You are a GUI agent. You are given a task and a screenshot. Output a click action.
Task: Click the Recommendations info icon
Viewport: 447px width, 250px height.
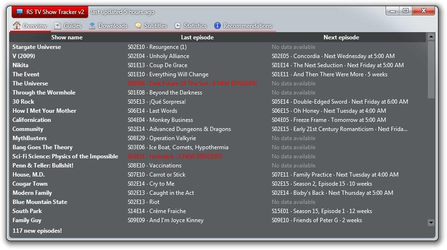[x=217, y=26]
